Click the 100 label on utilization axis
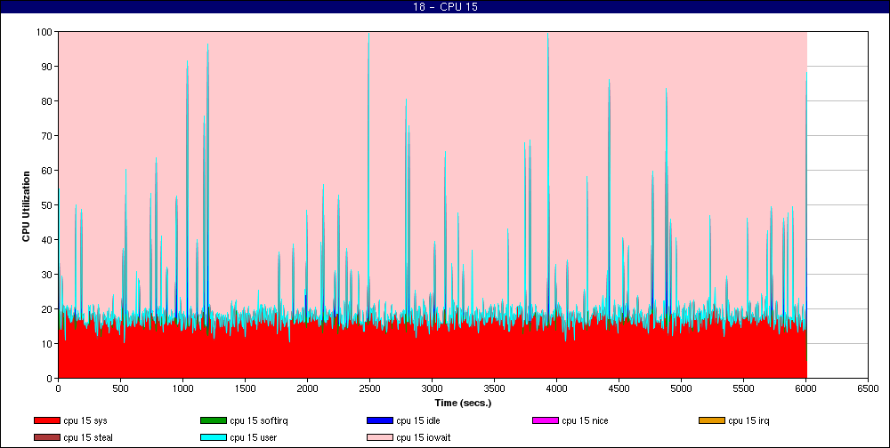890x448 pixels. pyautogui.click(x=44, y=32)
